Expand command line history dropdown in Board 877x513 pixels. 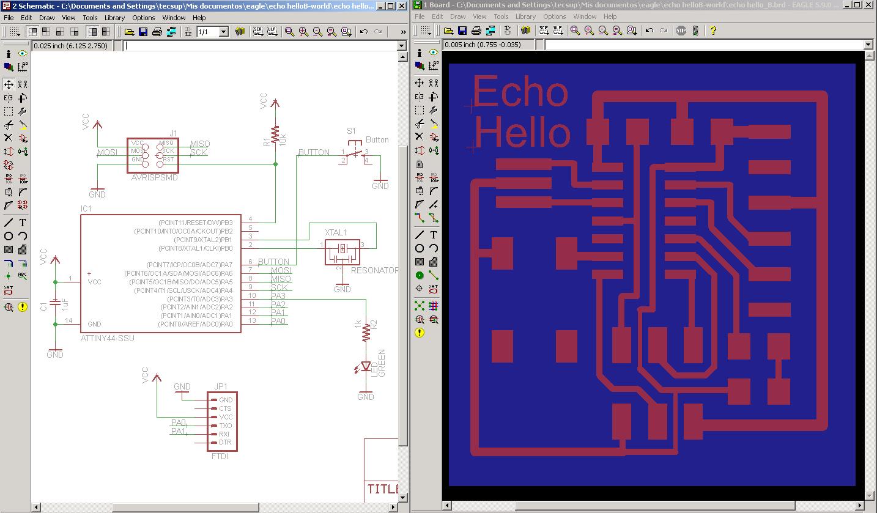point(868,45)
